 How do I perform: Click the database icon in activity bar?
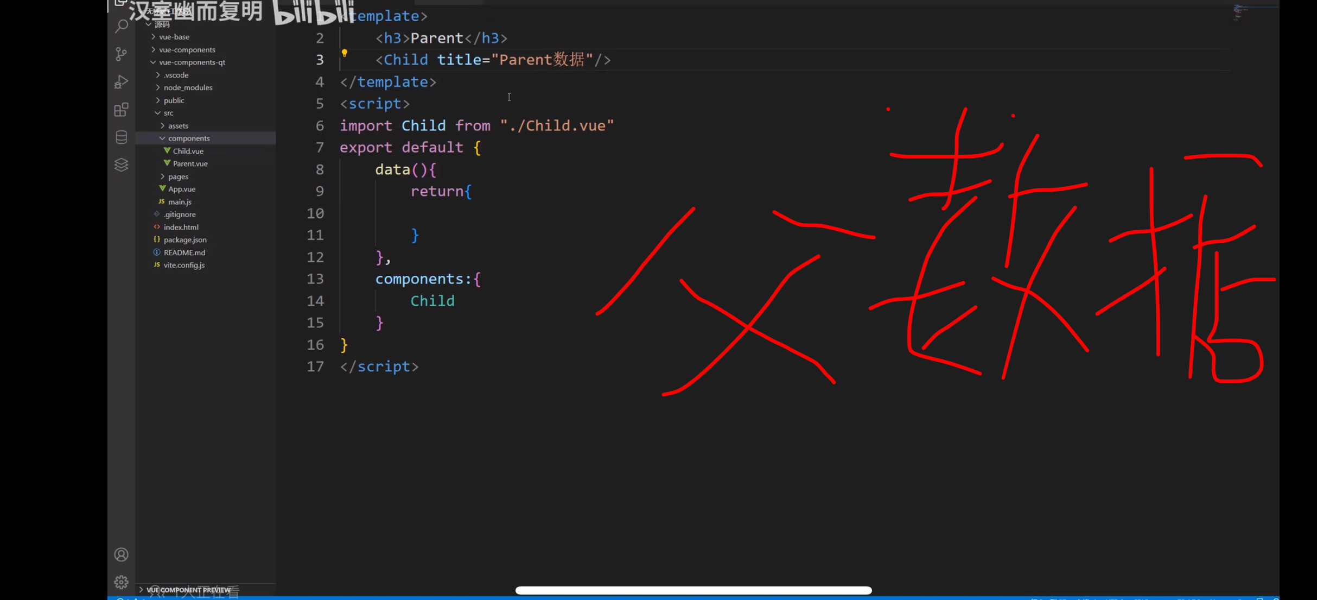coord(122,137)
